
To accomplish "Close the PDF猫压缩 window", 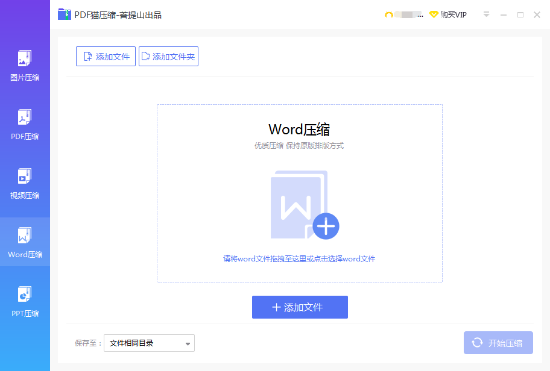I will click(537, 14).
